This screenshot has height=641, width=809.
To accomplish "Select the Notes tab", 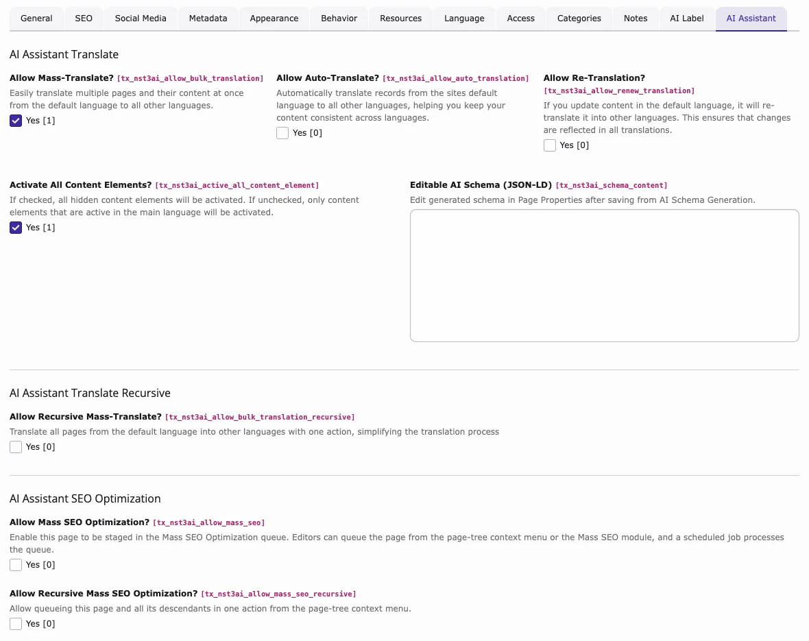I will 635,19.
